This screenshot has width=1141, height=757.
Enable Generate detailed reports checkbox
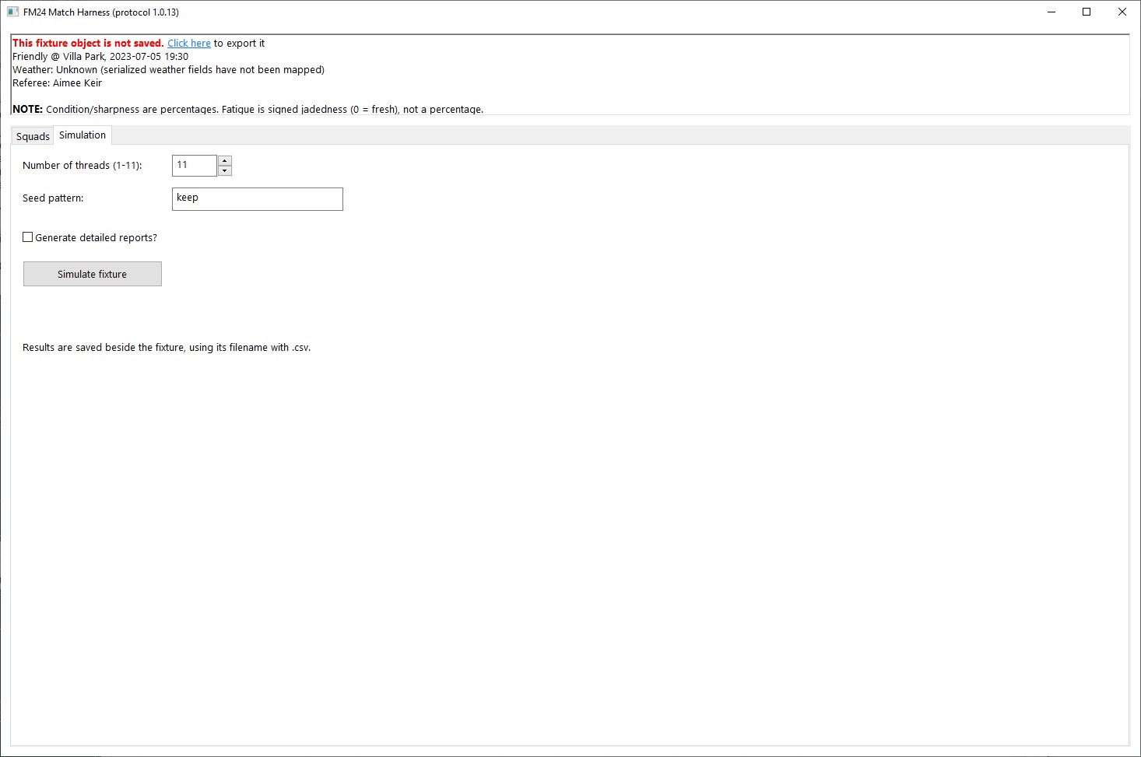[28, 237]
